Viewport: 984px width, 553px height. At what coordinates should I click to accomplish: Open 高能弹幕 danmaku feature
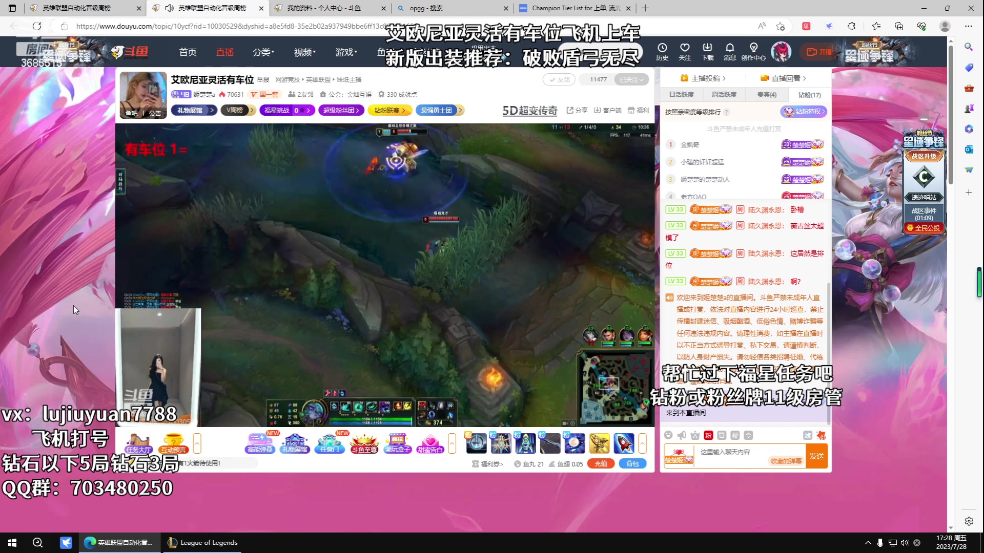(x=260, y=443)
